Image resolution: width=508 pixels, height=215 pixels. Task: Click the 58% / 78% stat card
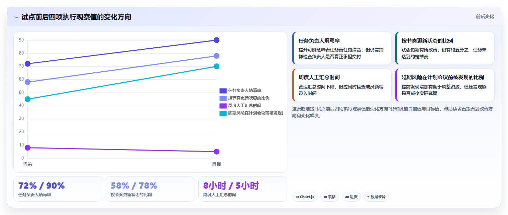click(x=150, y=189)
